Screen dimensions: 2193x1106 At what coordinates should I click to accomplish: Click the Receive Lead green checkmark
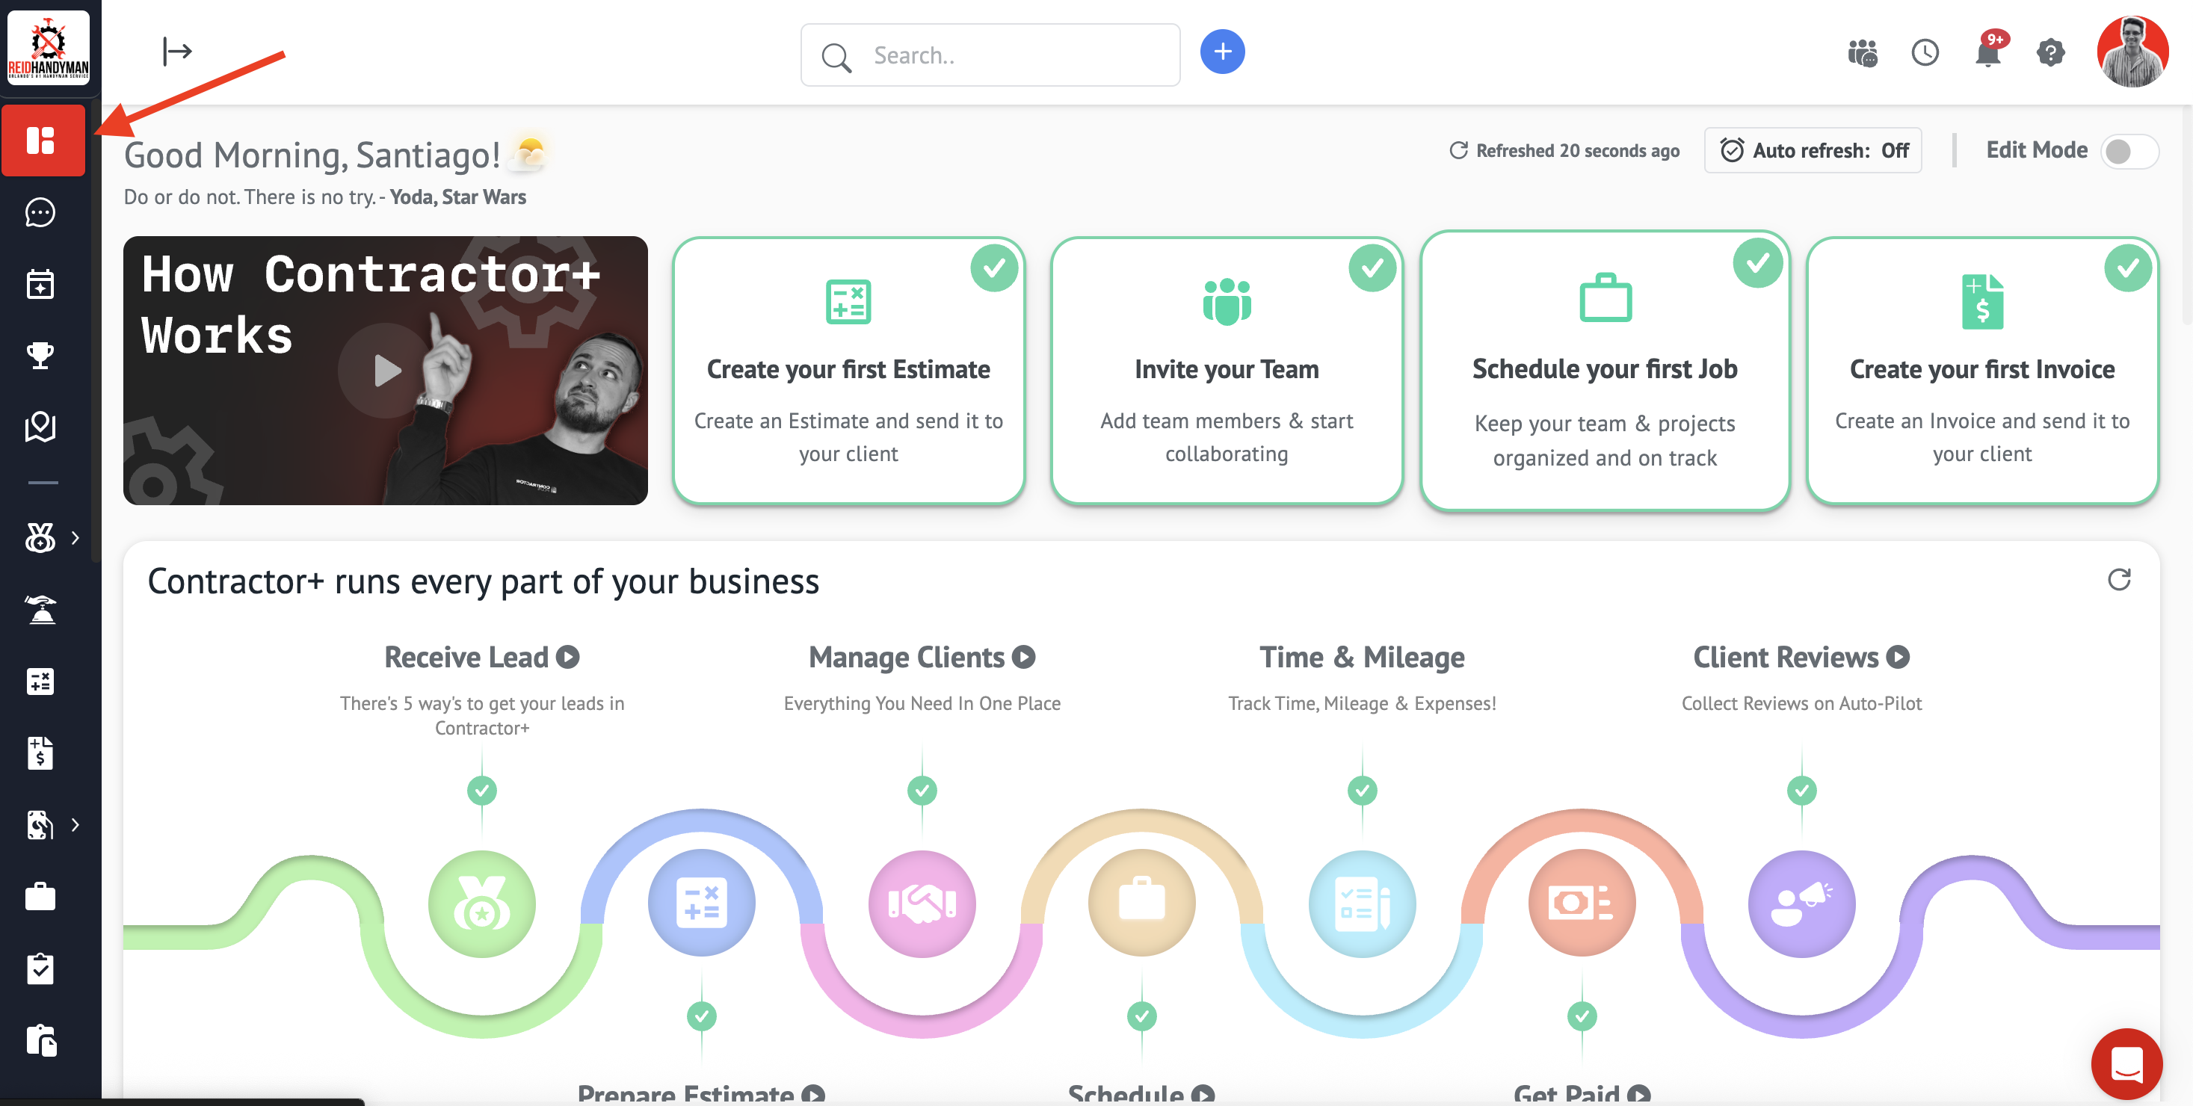[x=482, y=791]
